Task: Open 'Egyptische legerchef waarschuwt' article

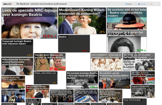Action: click(143, 91)
